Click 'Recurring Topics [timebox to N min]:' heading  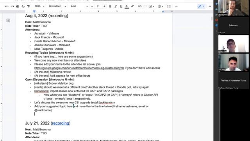coord(50,52)
